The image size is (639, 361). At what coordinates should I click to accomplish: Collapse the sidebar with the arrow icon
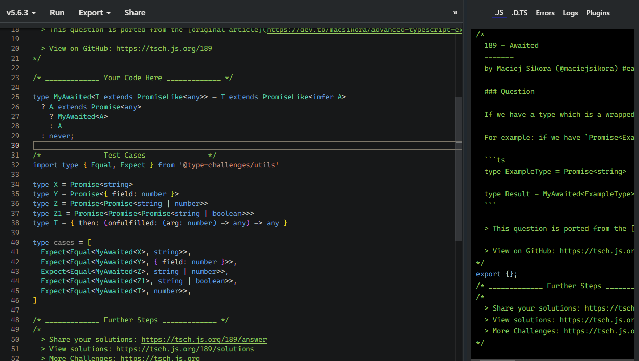coord(453,13)
